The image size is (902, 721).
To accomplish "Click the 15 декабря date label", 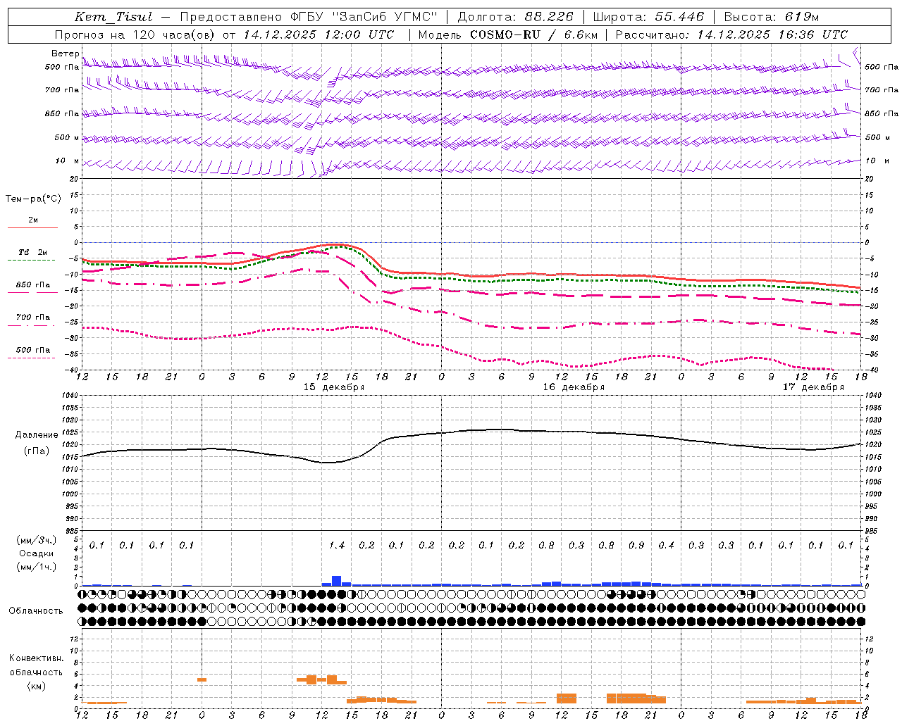I will click(334, 387).
